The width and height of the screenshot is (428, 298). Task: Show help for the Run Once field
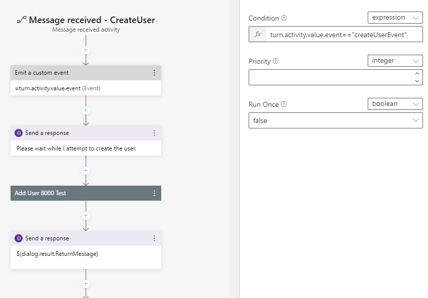[284, 104]
